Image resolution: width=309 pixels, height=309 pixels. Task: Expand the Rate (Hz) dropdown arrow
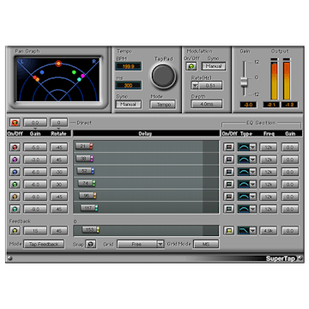click(195, 85)
